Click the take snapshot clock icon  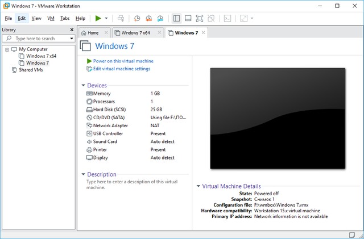click(x=137, y=18)
